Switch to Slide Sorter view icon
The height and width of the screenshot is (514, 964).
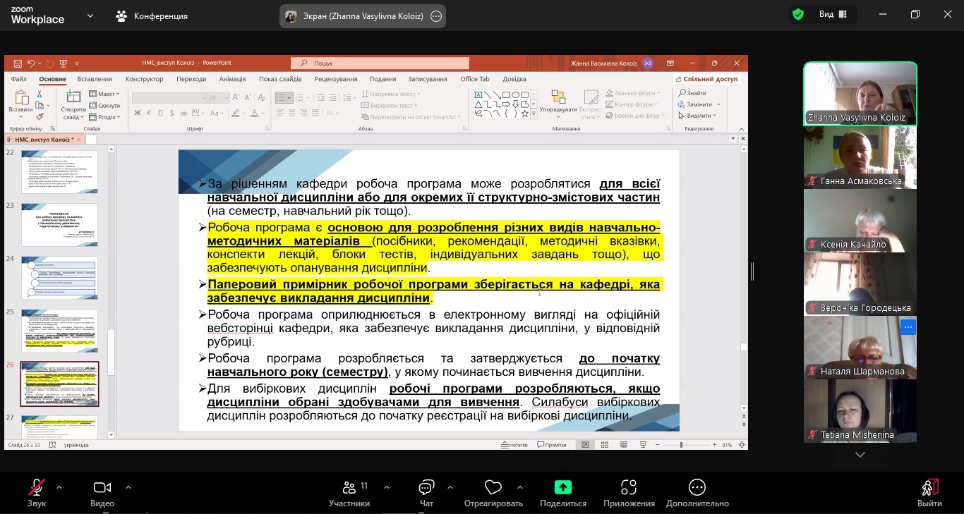[605, 445]
